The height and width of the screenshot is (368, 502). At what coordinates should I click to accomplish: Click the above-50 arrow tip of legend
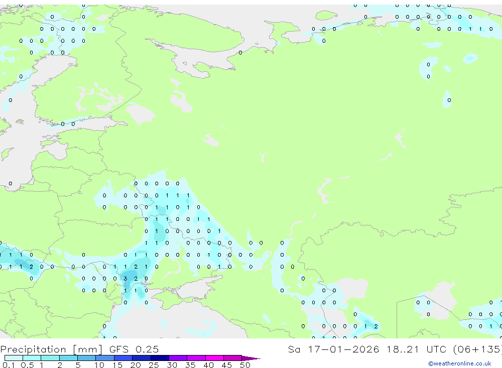coord(250,358)
